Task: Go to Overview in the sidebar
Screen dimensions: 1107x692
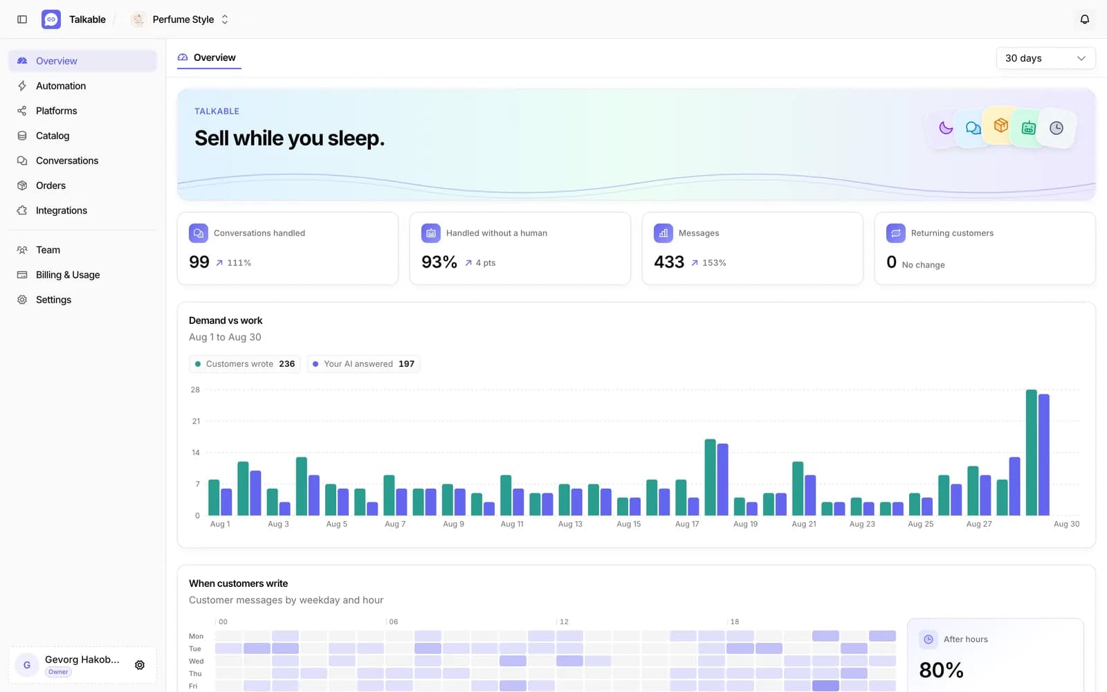Action: click(x=83, y=61)
